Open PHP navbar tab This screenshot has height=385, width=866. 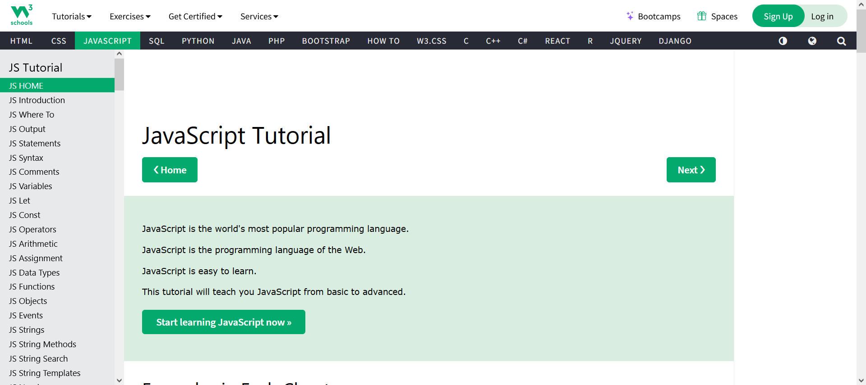pyautogui.click(x=276, y=41)
